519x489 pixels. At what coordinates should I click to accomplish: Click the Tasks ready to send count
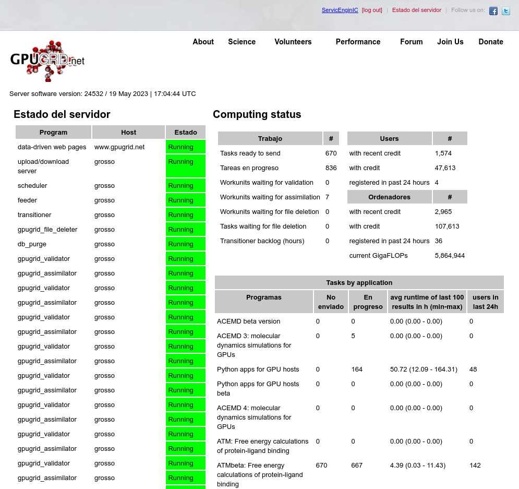(x=331, y=153)
